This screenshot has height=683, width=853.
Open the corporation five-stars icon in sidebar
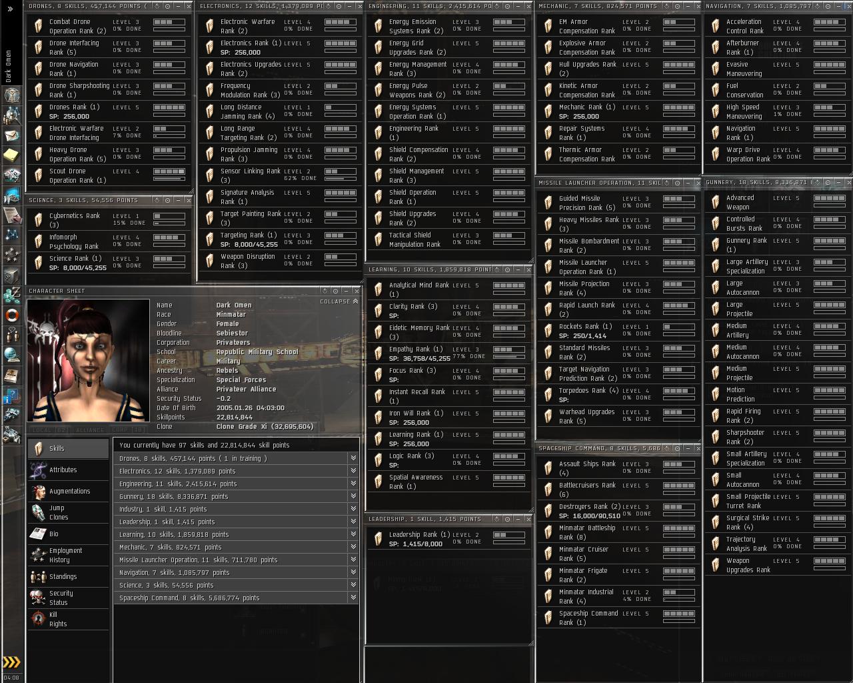(x=11, y=254)
